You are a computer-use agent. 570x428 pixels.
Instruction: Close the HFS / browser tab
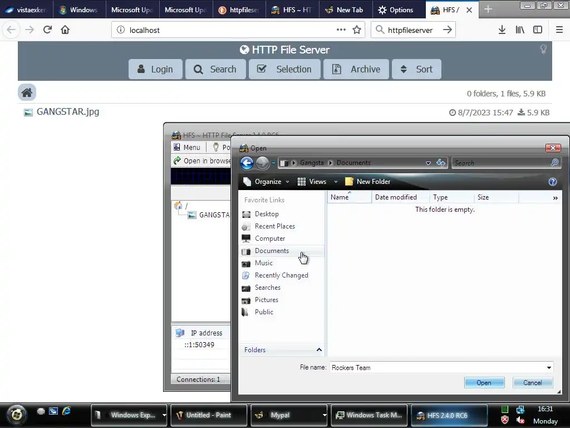[x=469, y=10]
